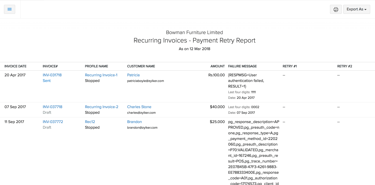Open invoice INV-037772
Screen dimensions: 375x185
[53, 122]
